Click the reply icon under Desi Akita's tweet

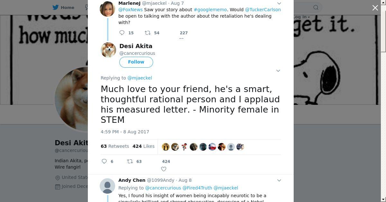point(104,161)
